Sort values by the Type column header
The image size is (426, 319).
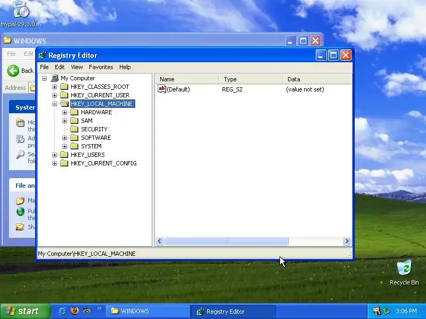[x=251, y=79]
